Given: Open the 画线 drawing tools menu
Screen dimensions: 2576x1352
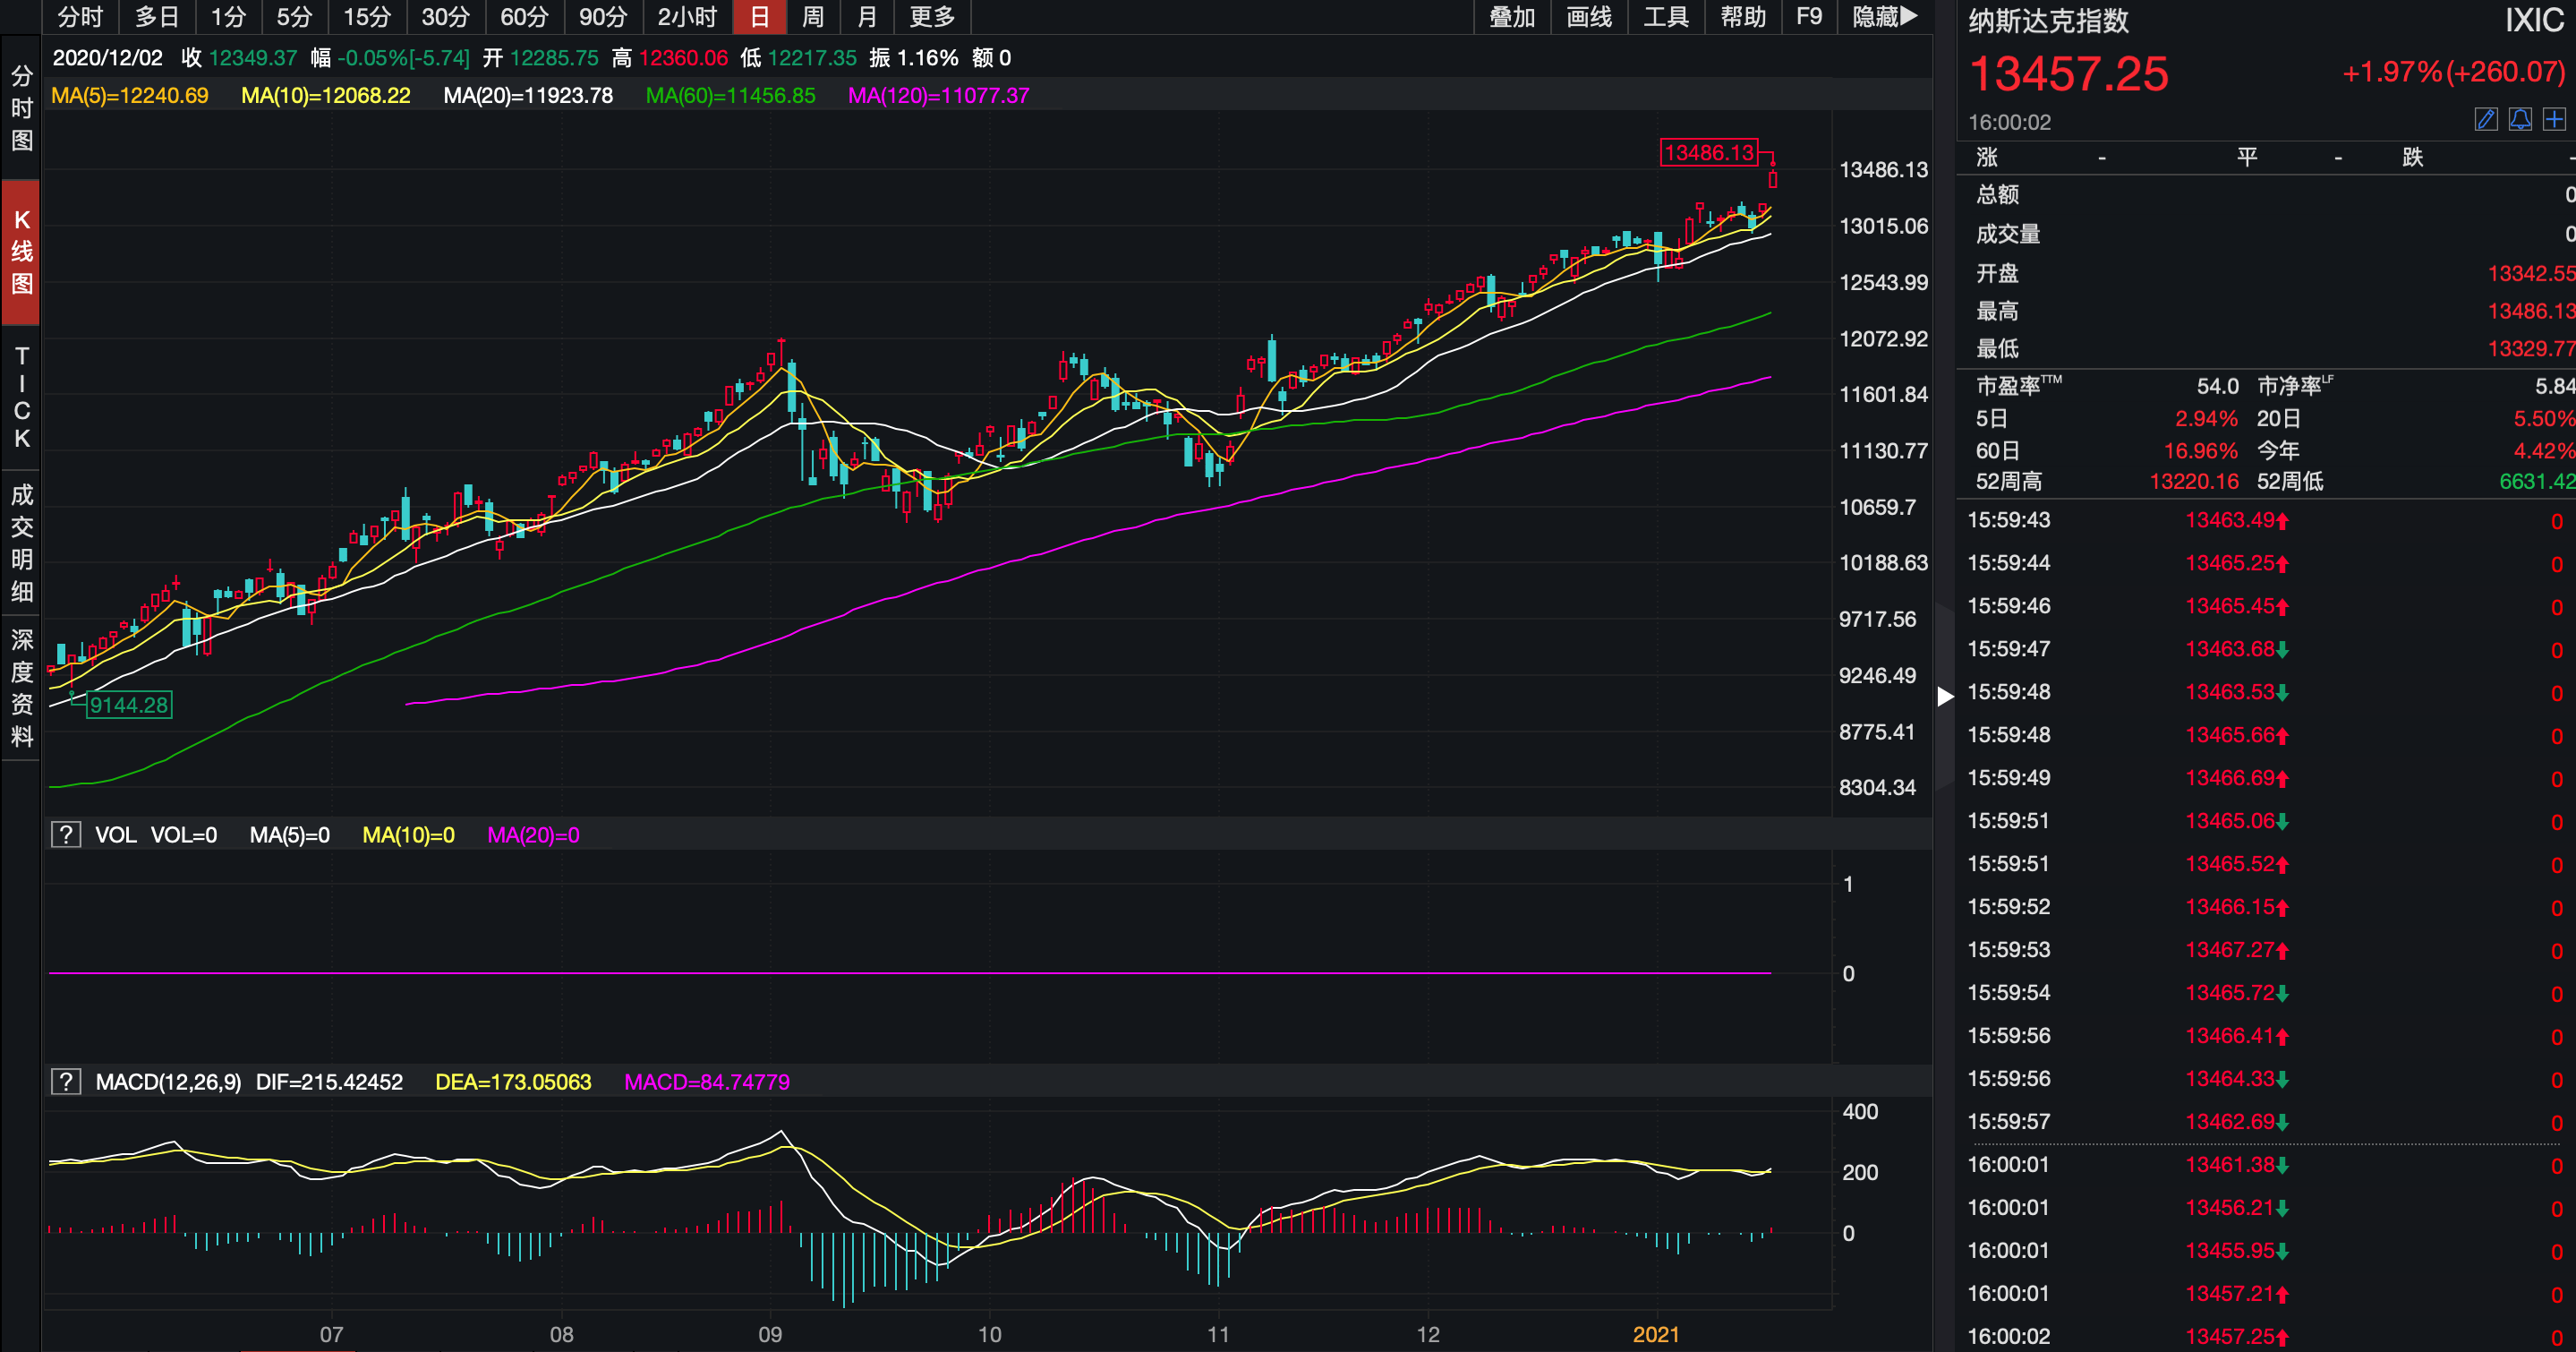Looking at the screenshot, I should tap(1589, 17).
